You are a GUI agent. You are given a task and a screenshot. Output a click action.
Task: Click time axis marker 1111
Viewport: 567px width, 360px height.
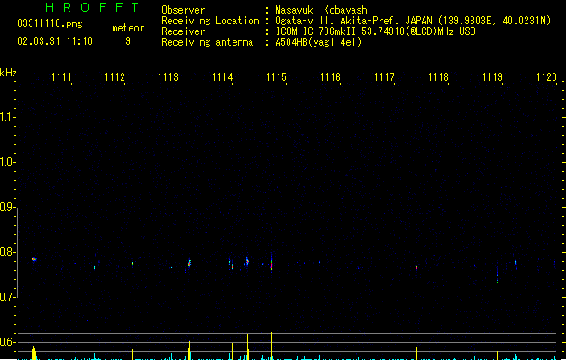61,77
